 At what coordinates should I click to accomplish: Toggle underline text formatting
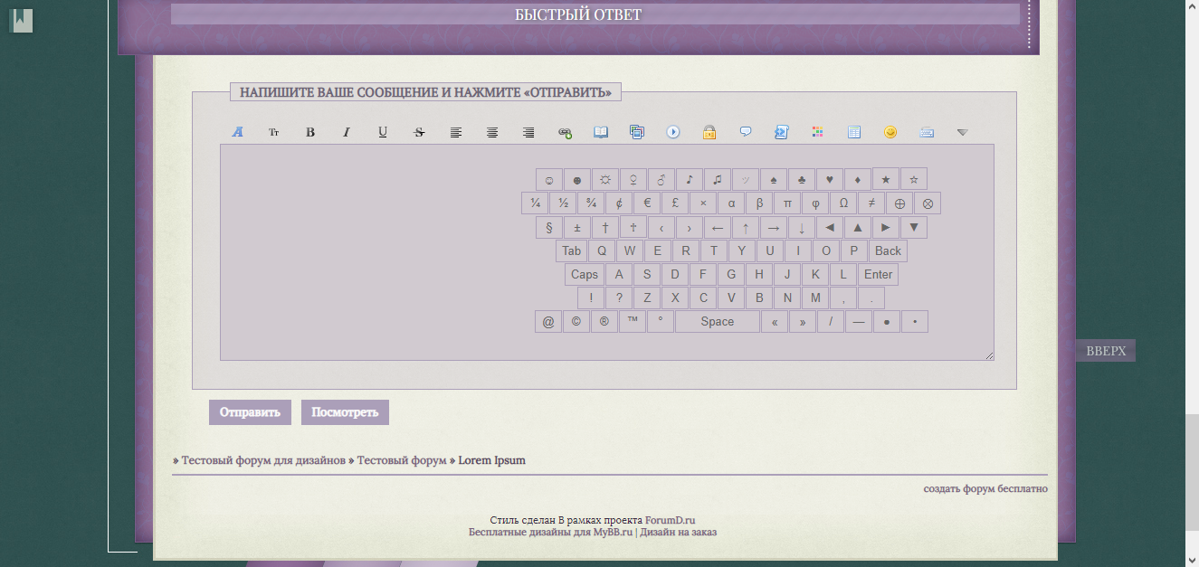[x=383, y=132]
